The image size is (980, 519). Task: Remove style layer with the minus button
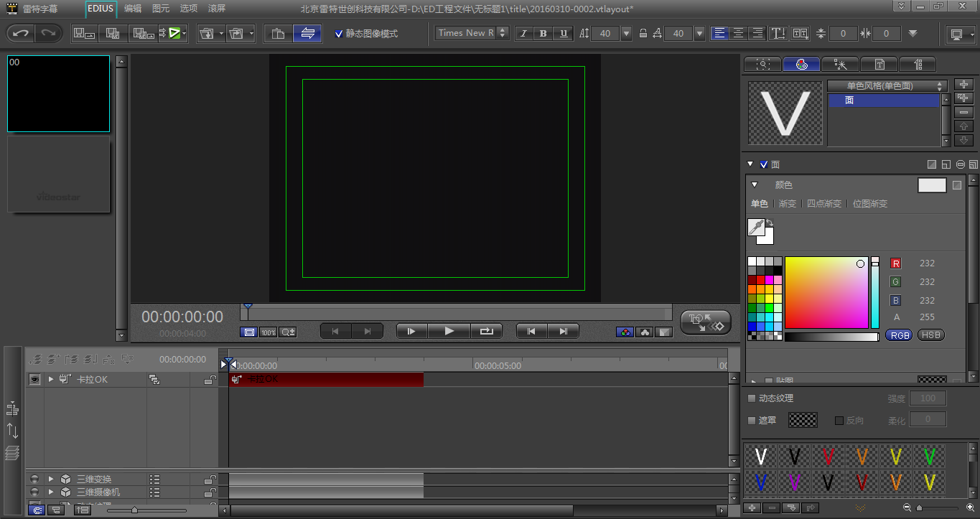click(963, 112)
